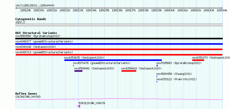230x109 pixels.
Task: Click the chr2:189128201..189144000 region label
Action: pyautogui.click(x=35, y=6)
